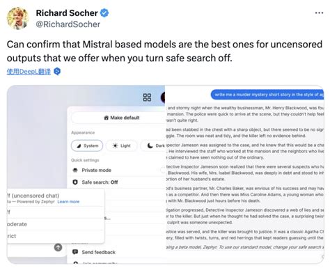Viewport: 330px width, 268px height.
Task: Click the DeepL logo icon
Action: pos(57,72)
